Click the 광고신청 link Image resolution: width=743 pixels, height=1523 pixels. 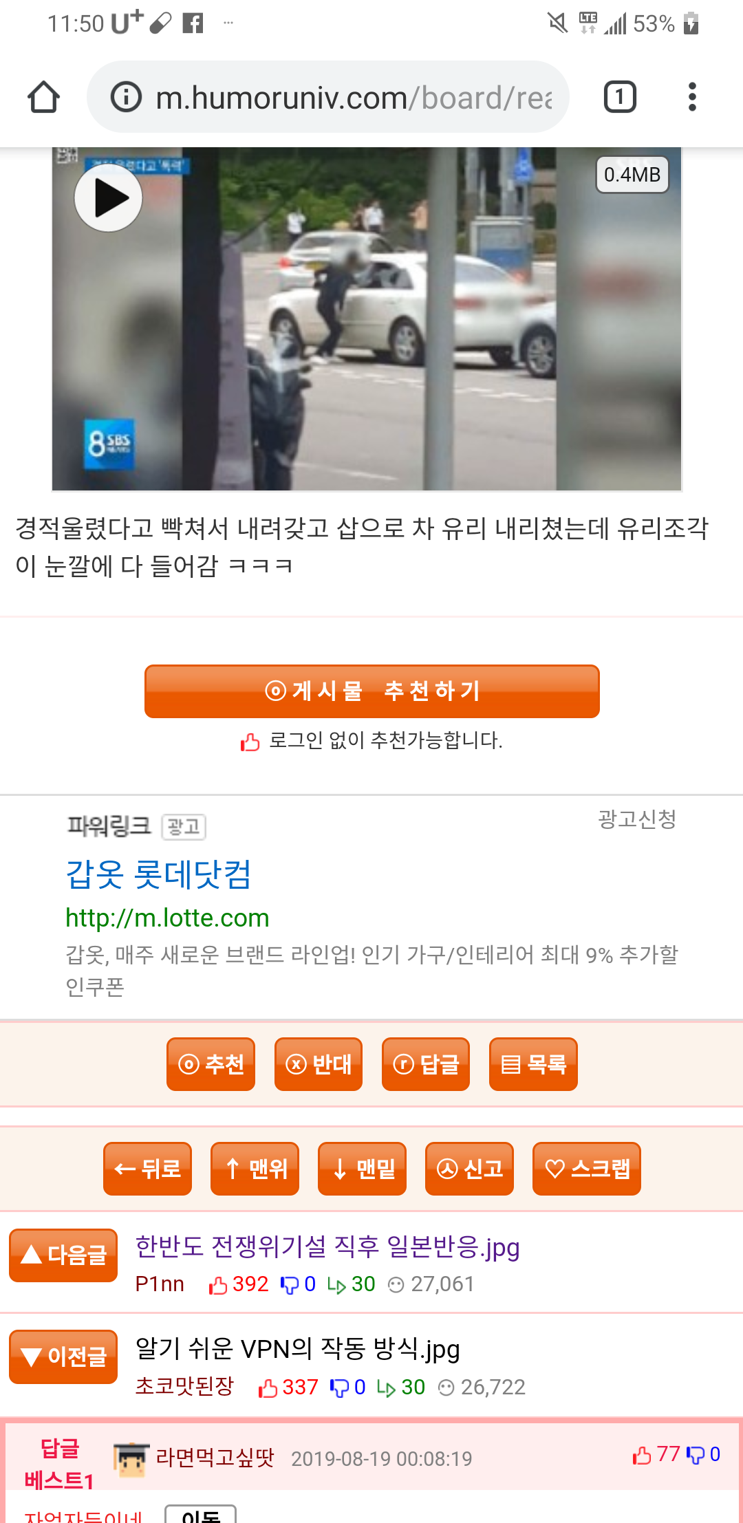637,819
